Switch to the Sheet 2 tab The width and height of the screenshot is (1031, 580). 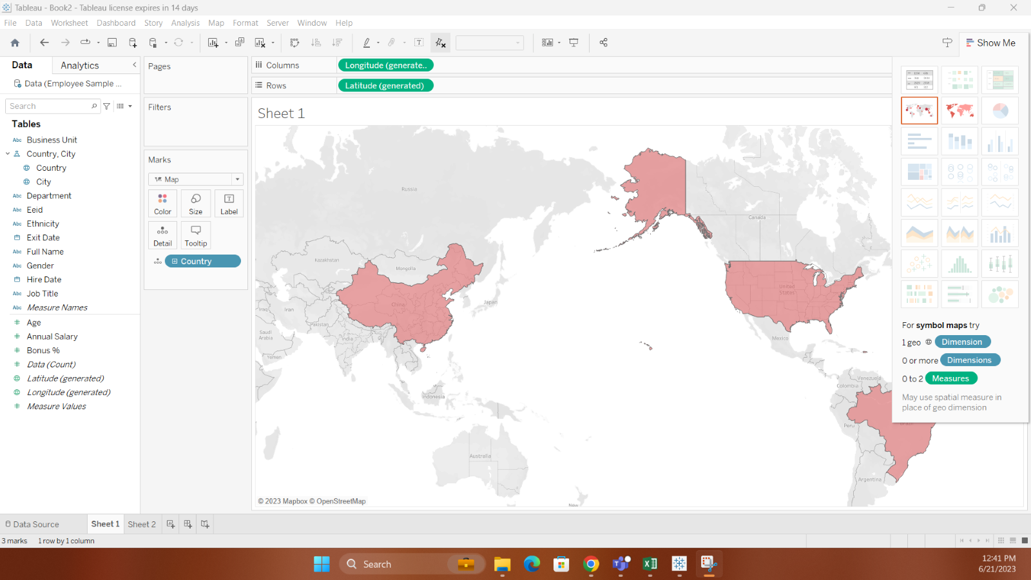click(142, 524)
